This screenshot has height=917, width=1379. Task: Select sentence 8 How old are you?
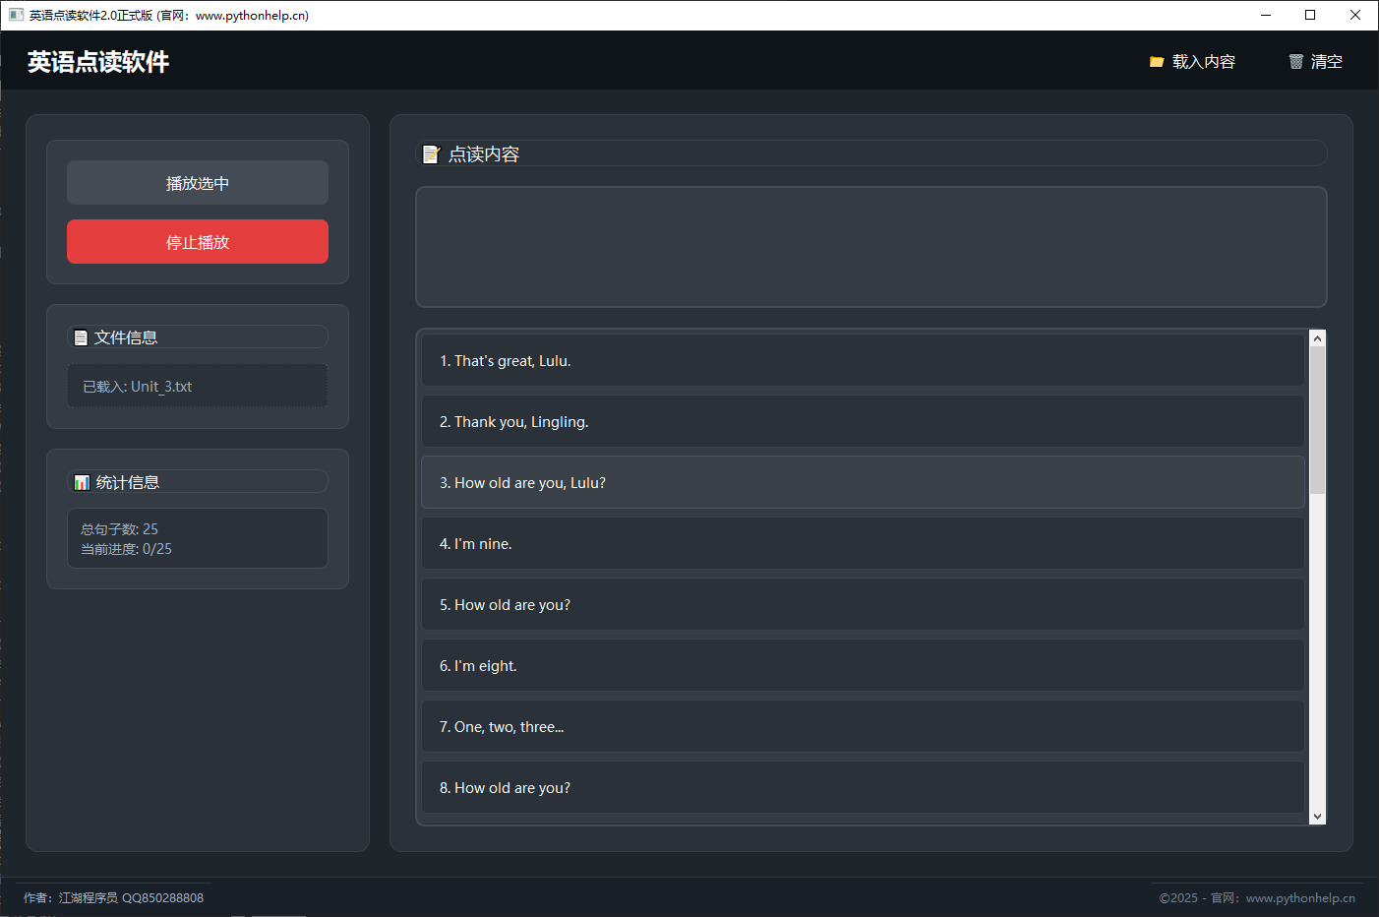pos(863,788)
